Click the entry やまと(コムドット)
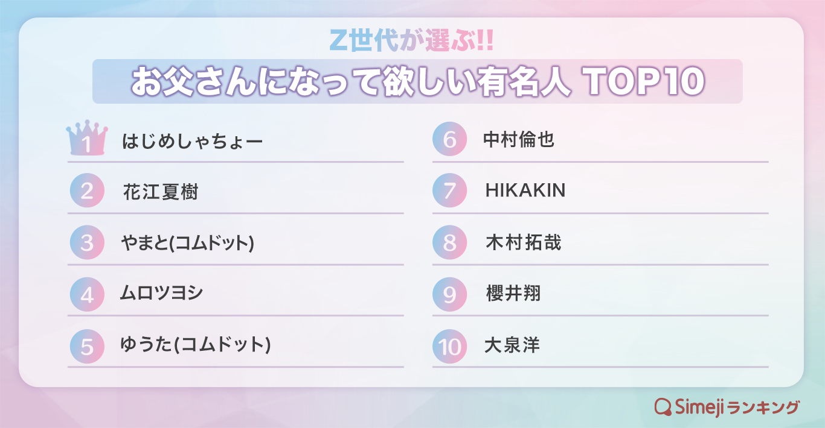Image resolution: width=825 pixels, height=428 pixels. click(x=187, y=243)
